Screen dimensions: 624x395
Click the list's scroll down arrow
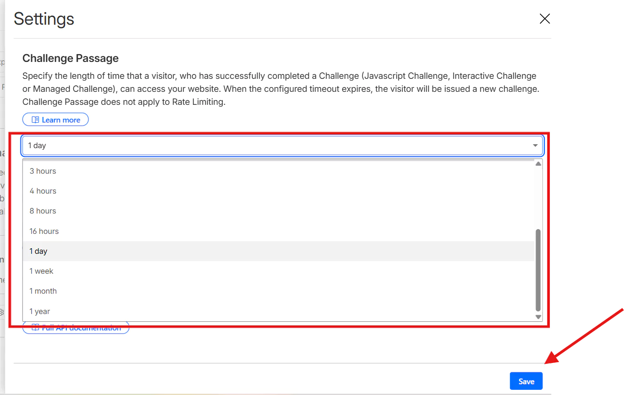(538, 317)
